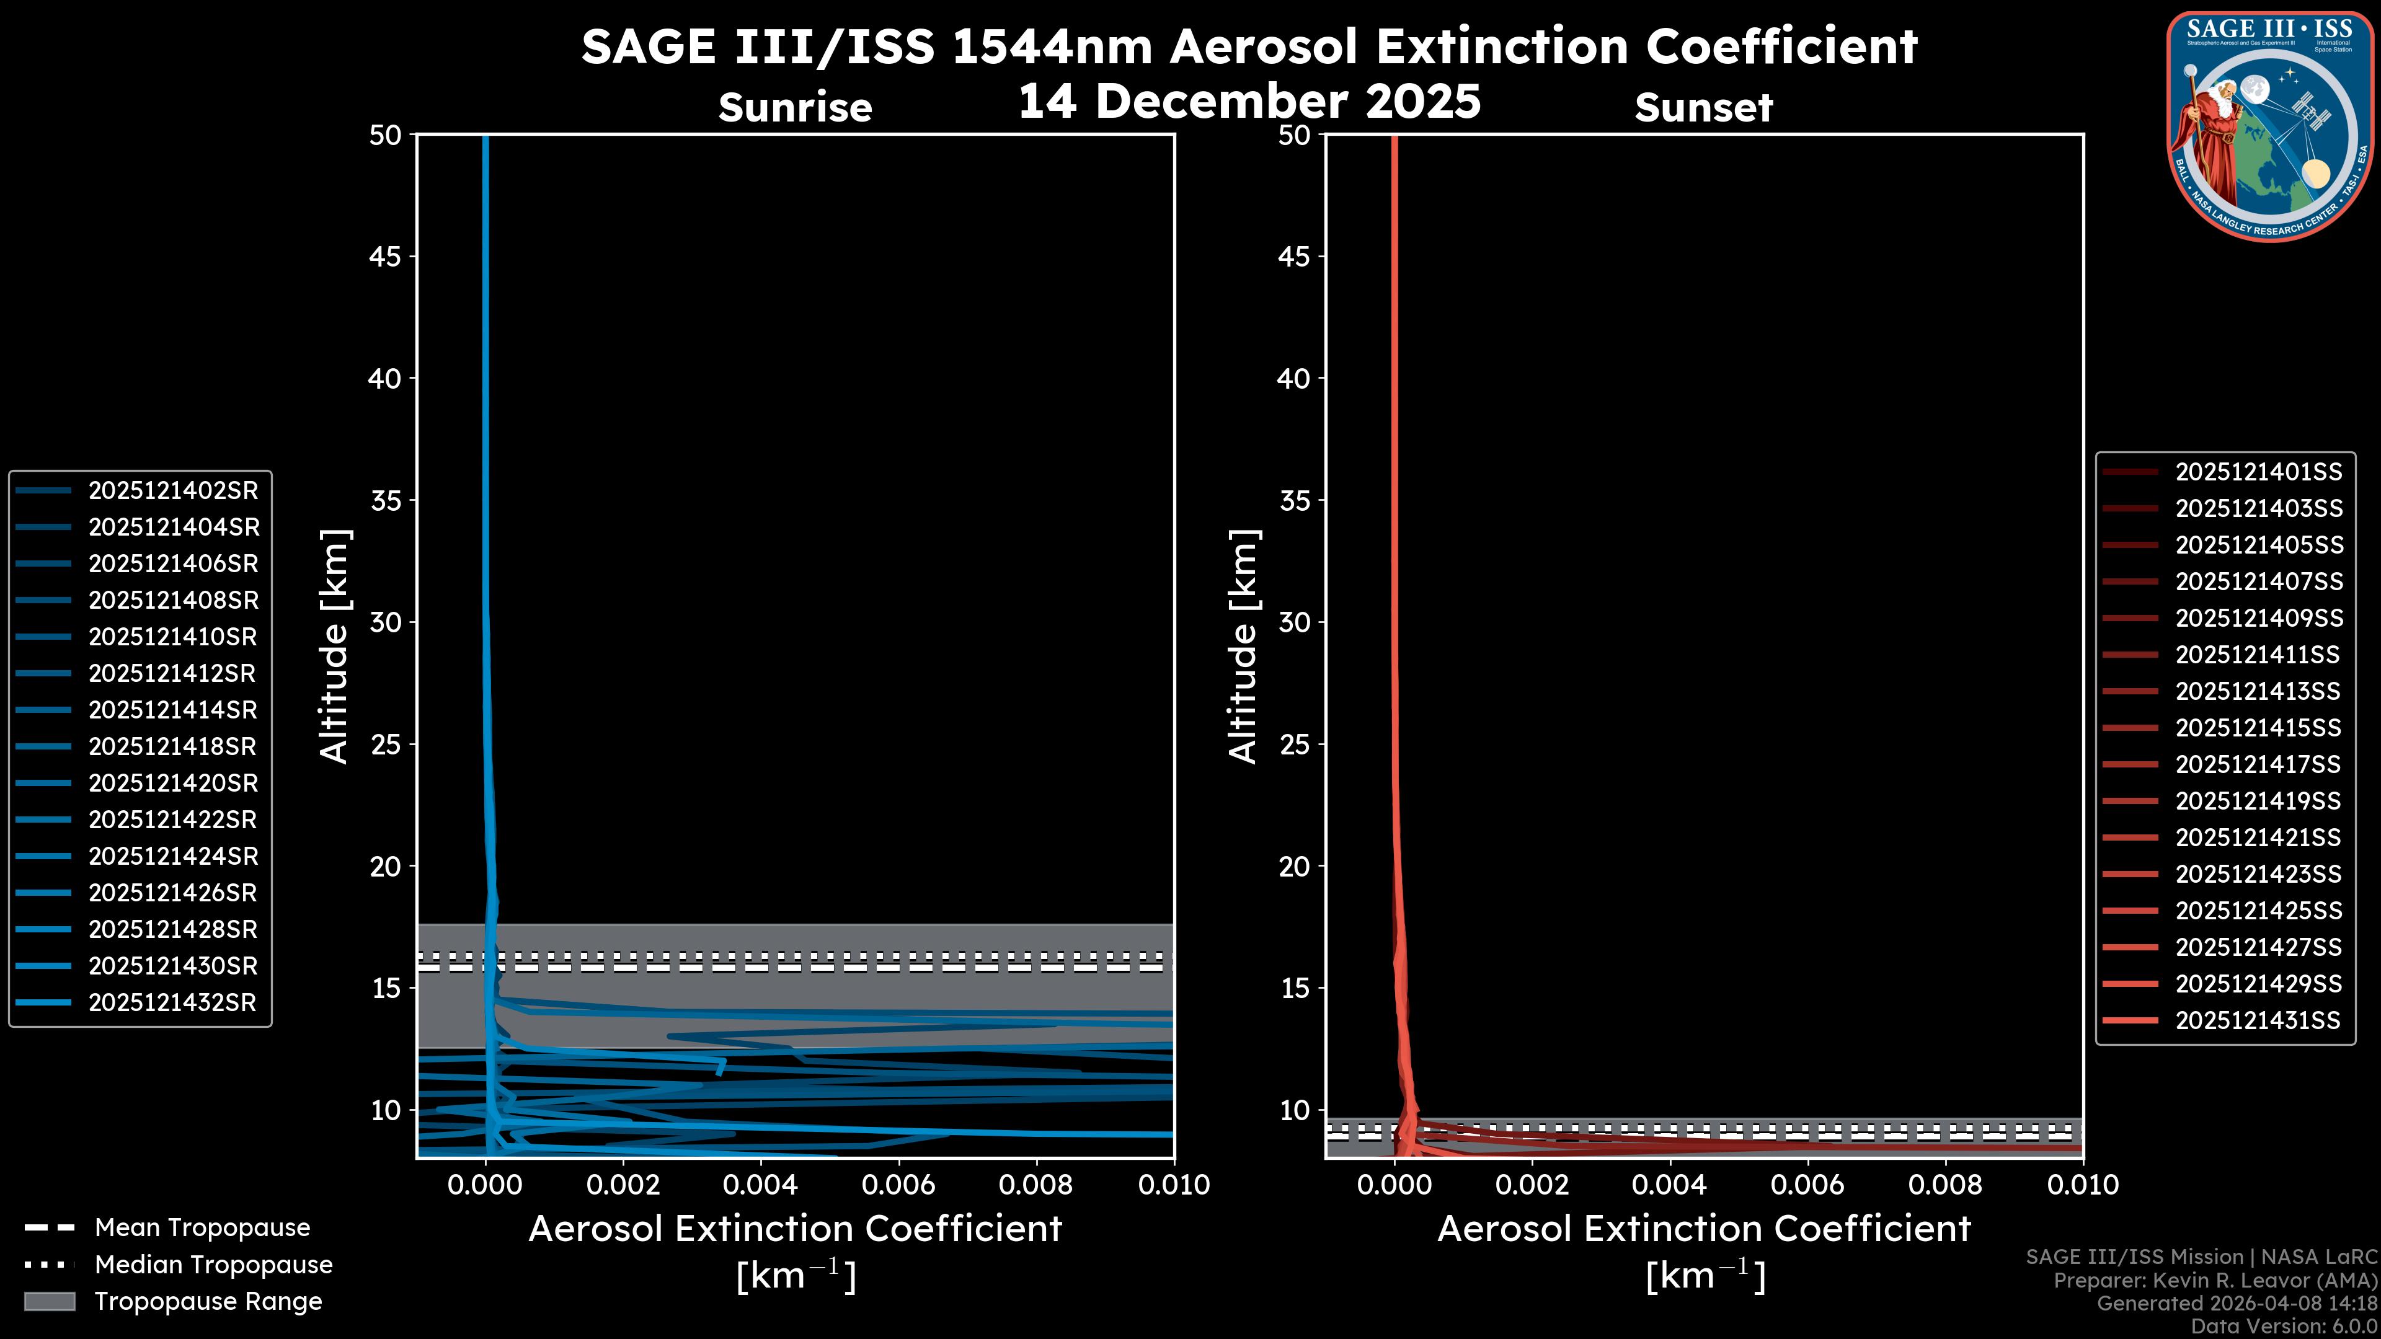Click the Tropopause Range gray swatch
Viewport: 2381px width, 1339px height.
click(x=49, y=1301)
